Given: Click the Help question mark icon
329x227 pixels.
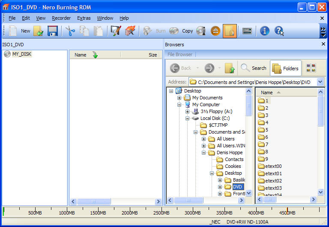Looking at the screenshot, I should [279, 31].
